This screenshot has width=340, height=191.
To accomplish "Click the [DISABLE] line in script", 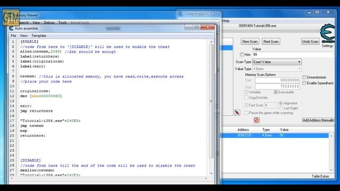I will point(30,160).
